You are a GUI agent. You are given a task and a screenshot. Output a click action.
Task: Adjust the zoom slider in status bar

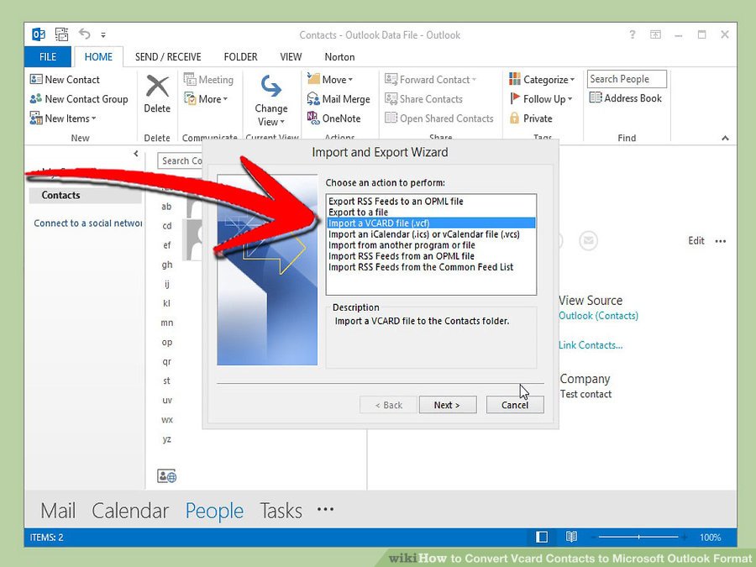click(x=638, y=537)
